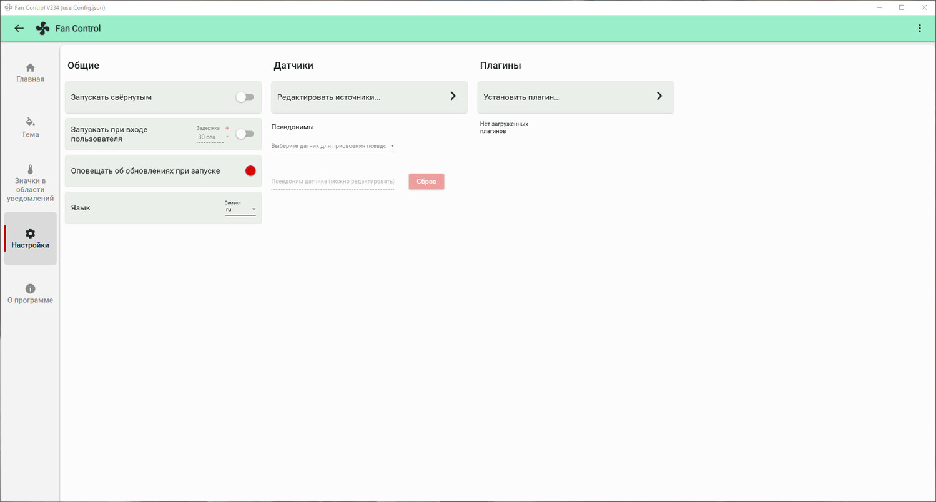Open the Язык language dropdown
Screen dimensions: 936x502
point(240,209)
